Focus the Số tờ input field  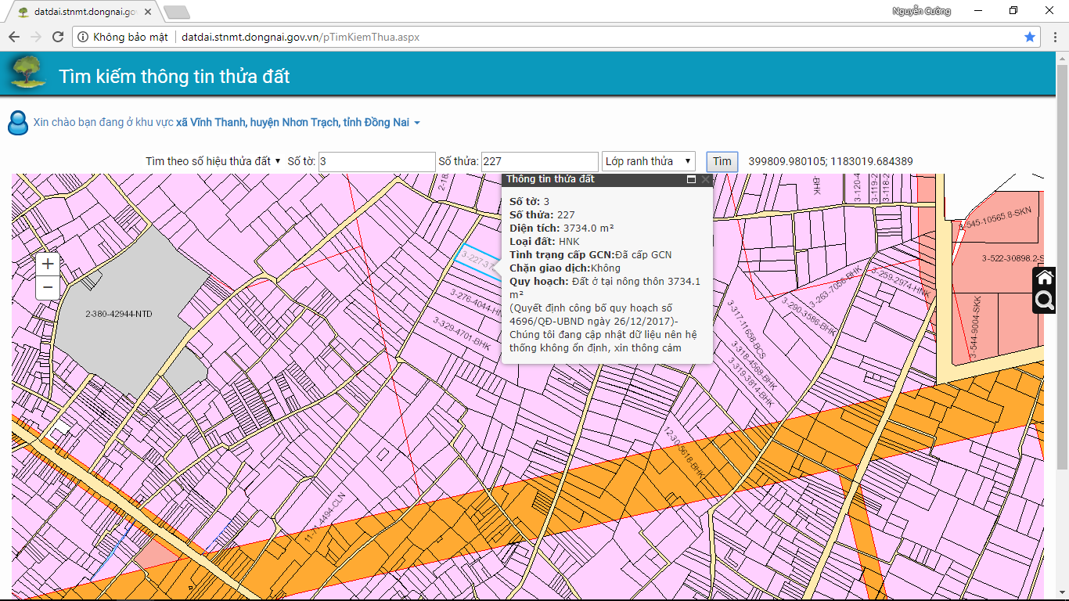click(x=377, y=161)
